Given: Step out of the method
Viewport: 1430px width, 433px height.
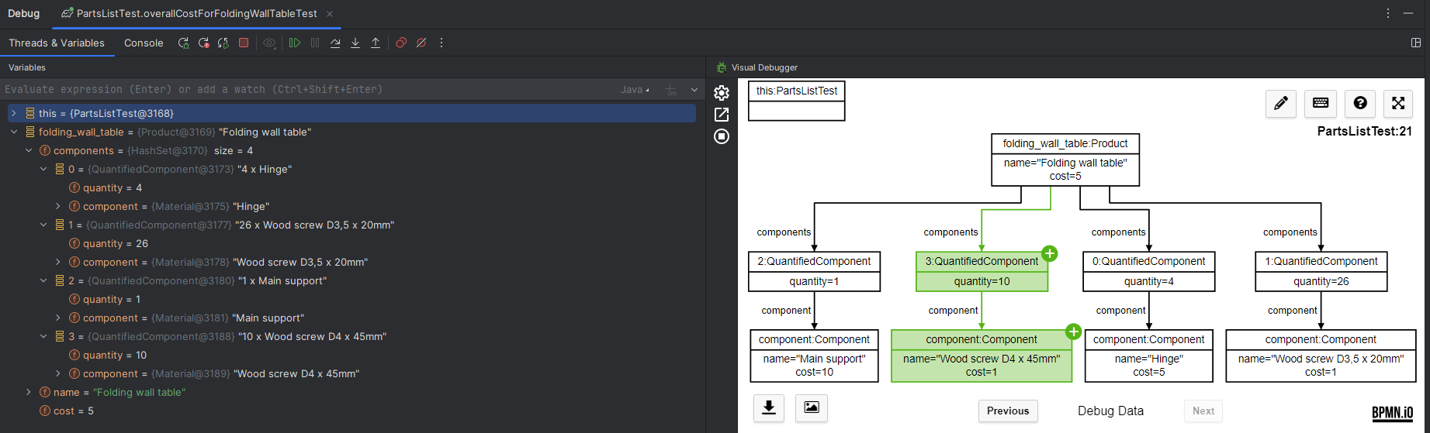Looking at the screenshot, I should (376, 43).
